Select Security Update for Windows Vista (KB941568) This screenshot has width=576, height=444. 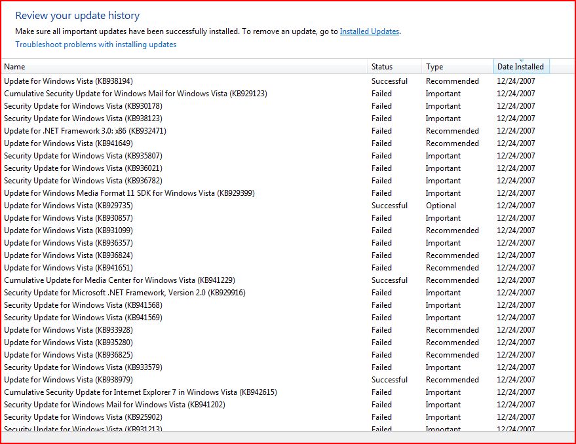(83, 305)
